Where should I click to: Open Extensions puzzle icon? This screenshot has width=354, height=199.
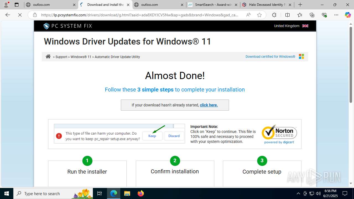click(274, 15)
